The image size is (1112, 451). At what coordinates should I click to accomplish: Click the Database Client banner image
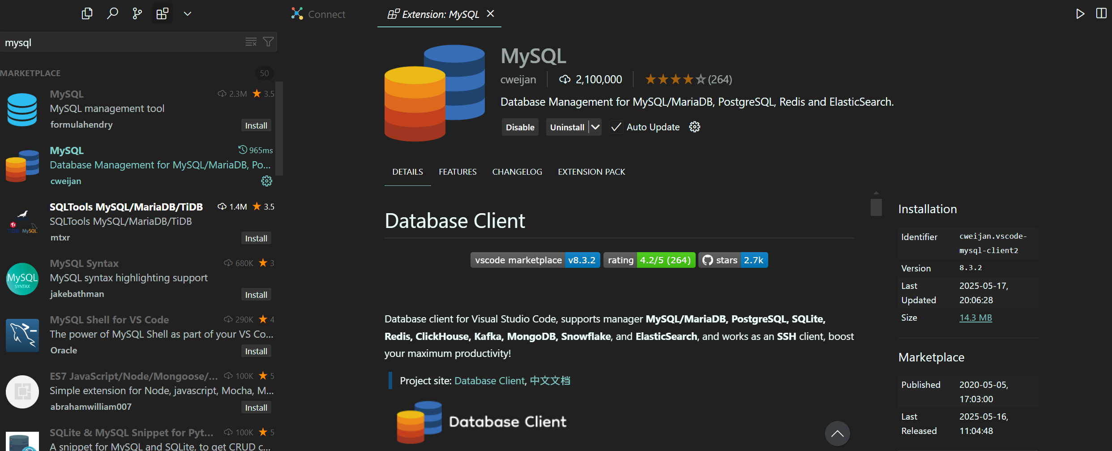(482, 422)
